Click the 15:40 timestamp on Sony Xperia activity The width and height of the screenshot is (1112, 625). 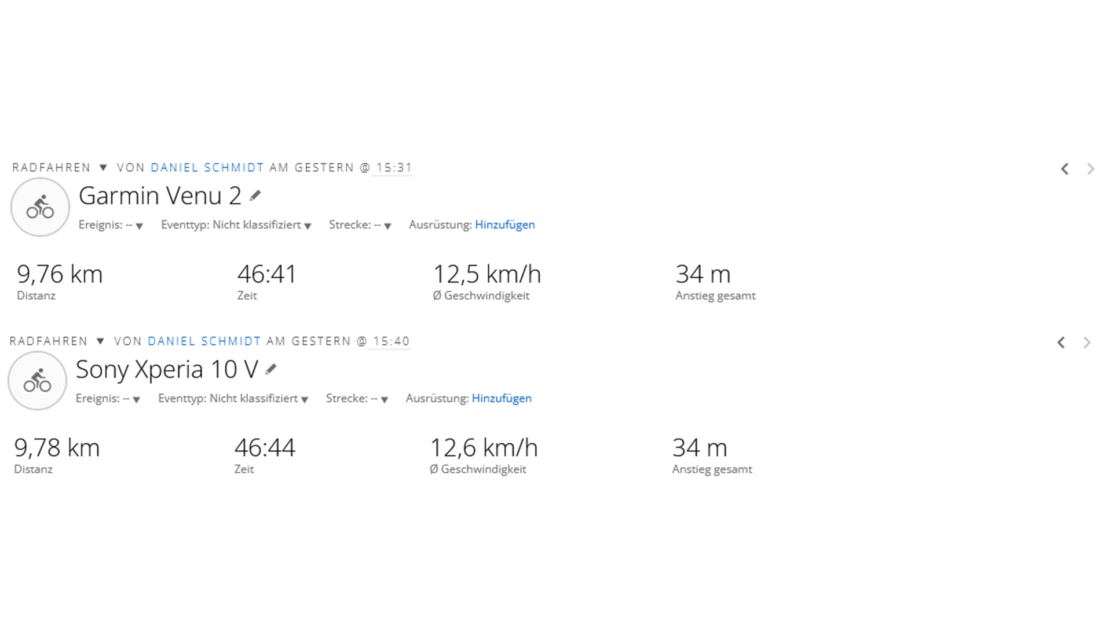click(392, 341)
